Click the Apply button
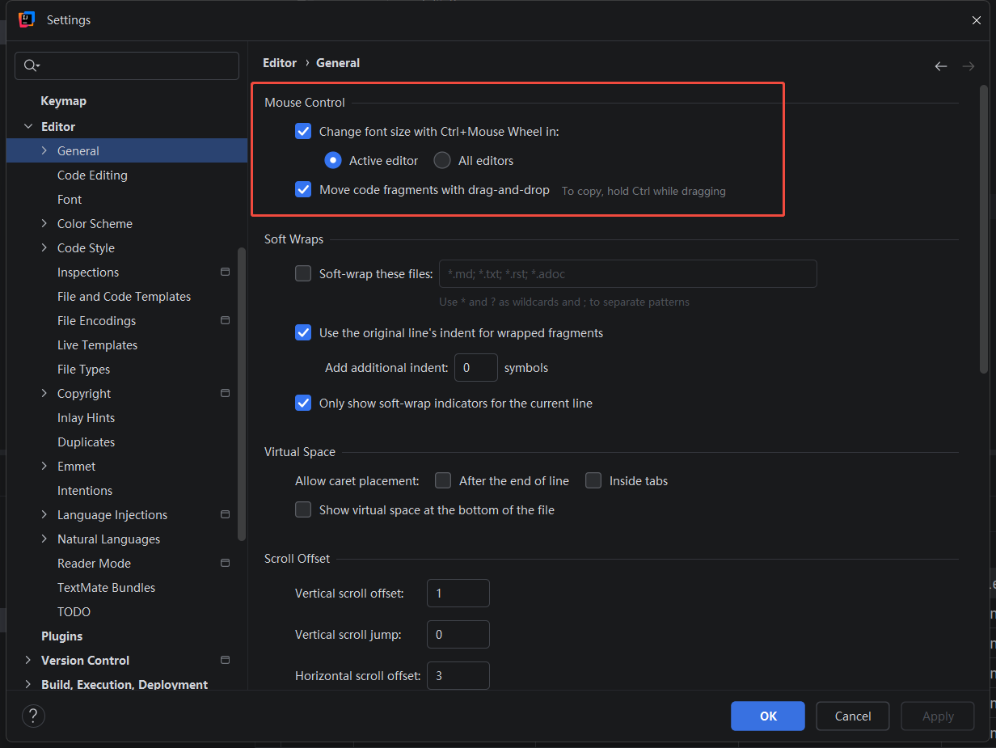This screenshot has height=748, width=996. 938,716
